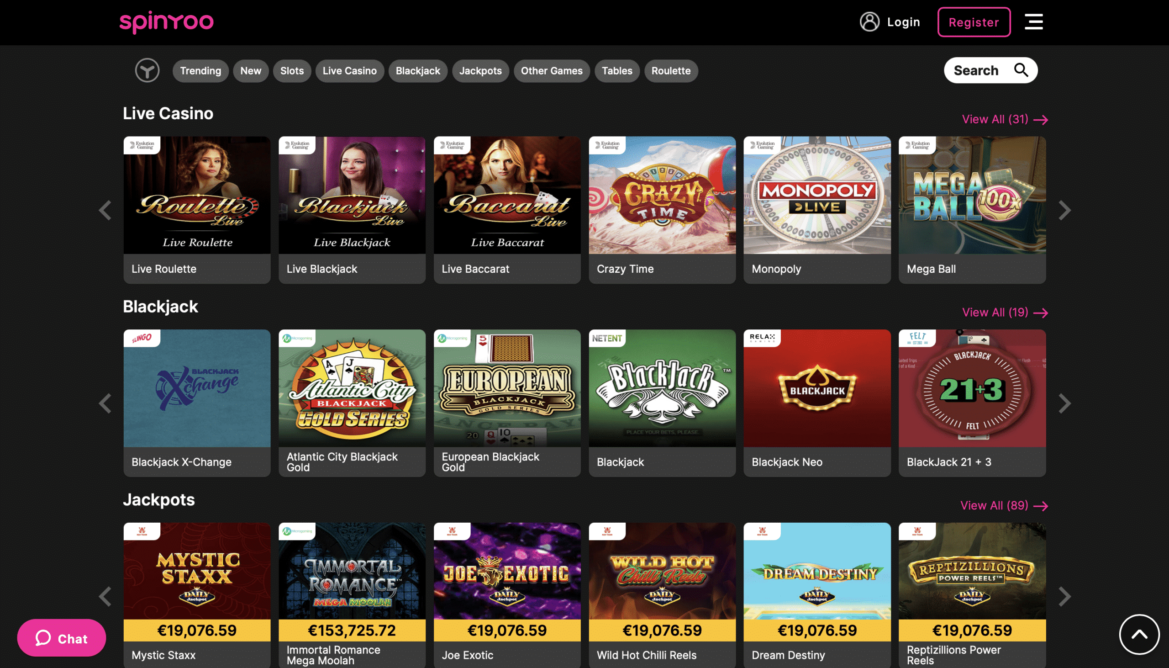The image size is (1169, 668).
Task: Click Microgaming badge on Immortal Romance
Action: point(297,531)
